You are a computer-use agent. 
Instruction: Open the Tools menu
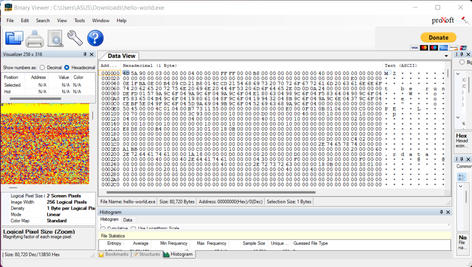click(x=79, y=20)
